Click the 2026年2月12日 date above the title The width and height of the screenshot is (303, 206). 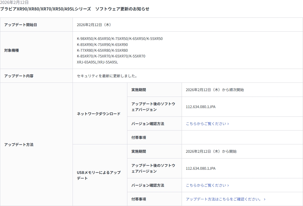(14, 3)
